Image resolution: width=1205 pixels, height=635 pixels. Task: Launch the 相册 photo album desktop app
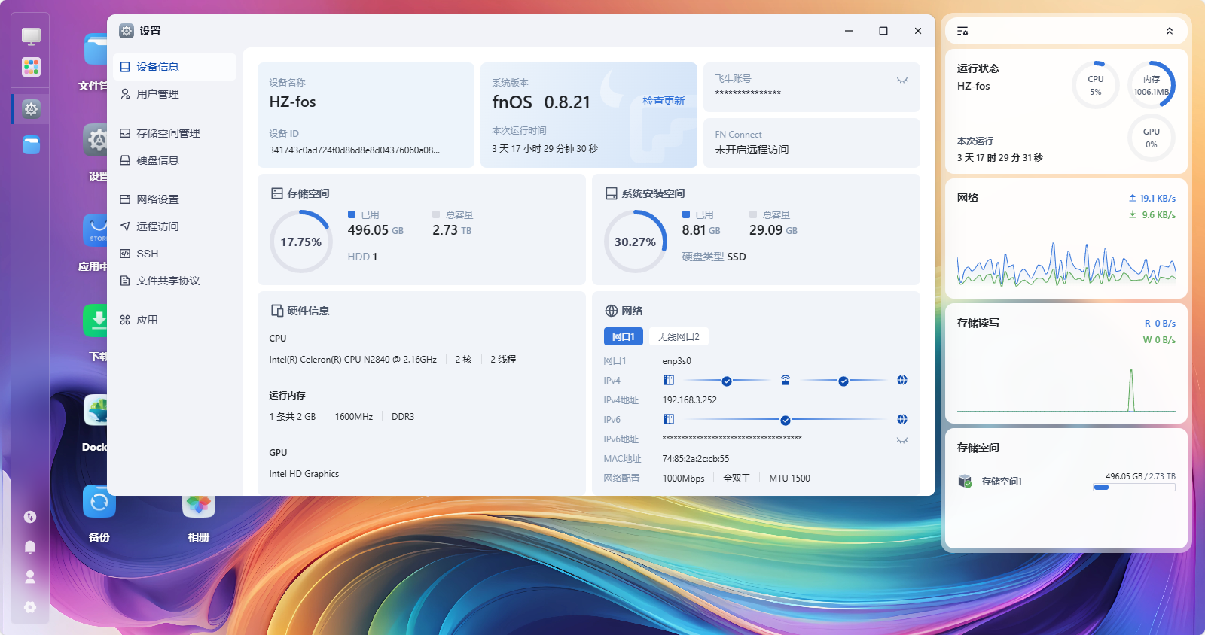199,506
